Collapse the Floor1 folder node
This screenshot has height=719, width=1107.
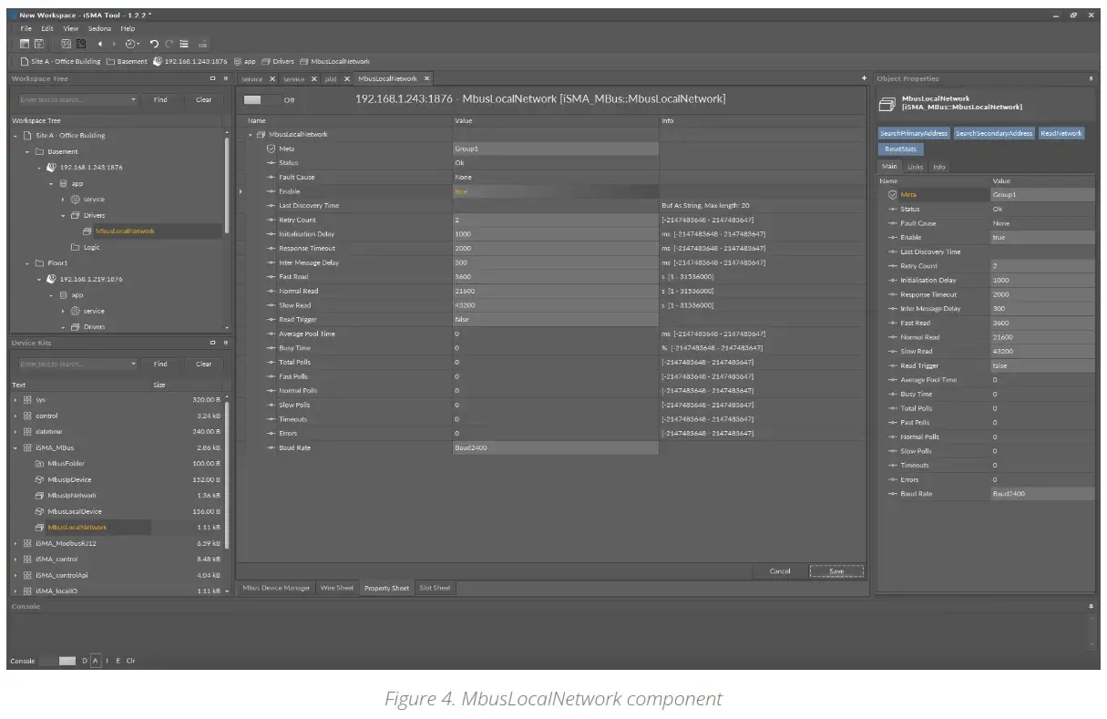coord(28,263)
